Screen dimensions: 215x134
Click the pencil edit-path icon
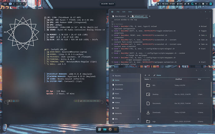point(154,75)
